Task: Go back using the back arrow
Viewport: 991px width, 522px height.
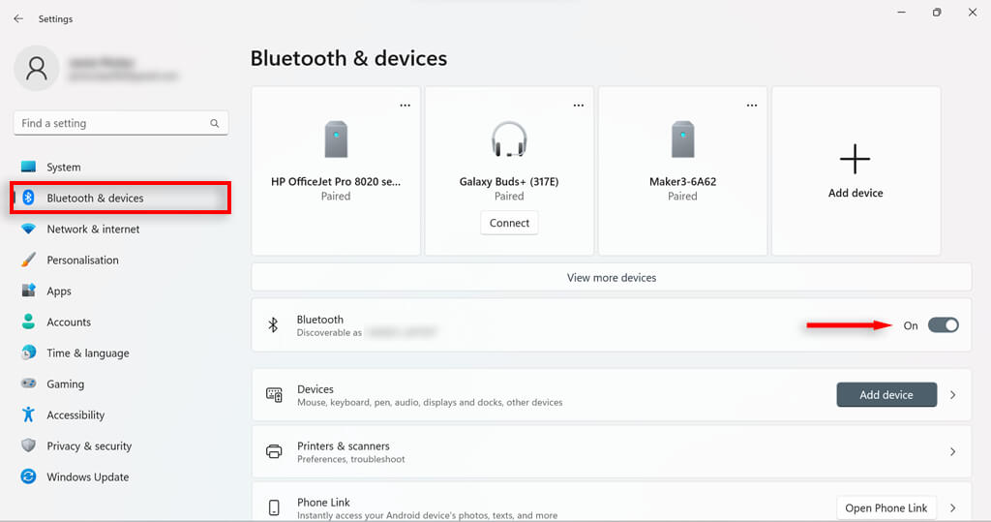Action: click(x=18, y=18)
